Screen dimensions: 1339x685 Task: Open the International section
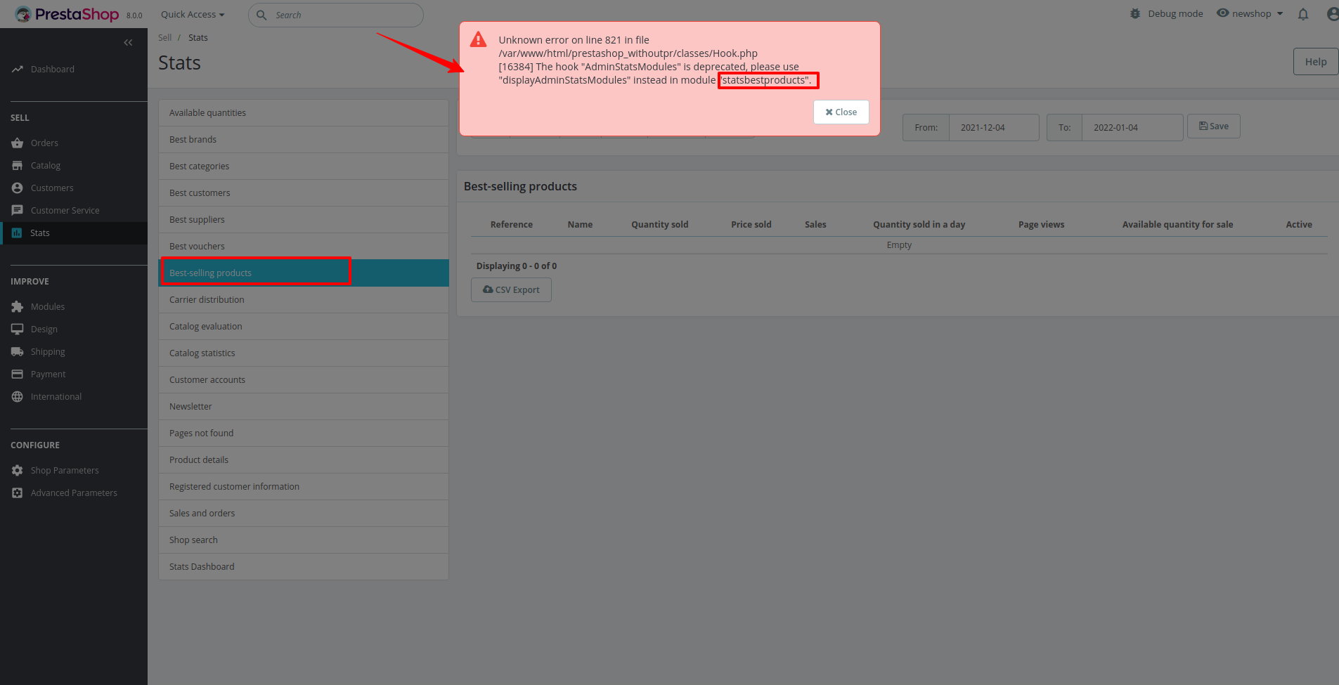point(56,396)
